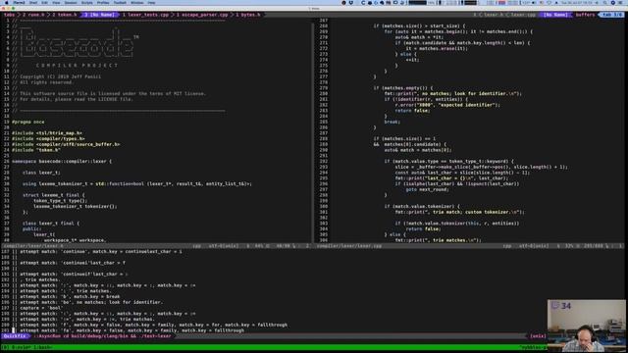Open the iTerm2 application menu

click(19, 2)
